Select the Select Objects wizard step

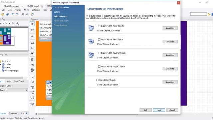coord(61,16)
